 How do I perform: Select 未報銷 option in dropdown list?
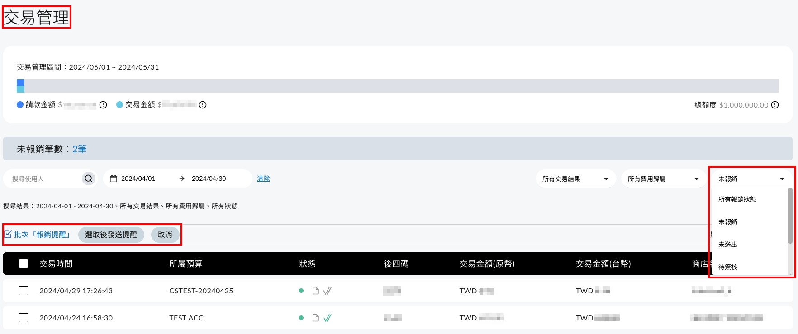(x=727, y=222)
